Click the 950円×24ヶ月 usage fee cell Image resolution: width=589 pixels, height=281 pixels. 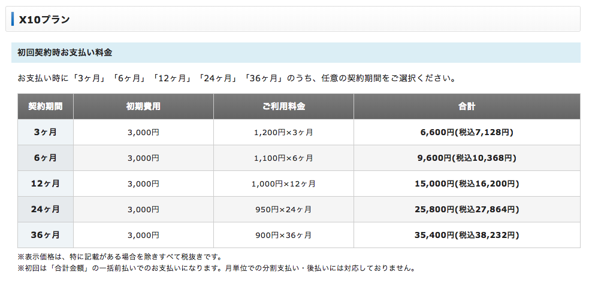pyautogui.click(x=283, y=209)
